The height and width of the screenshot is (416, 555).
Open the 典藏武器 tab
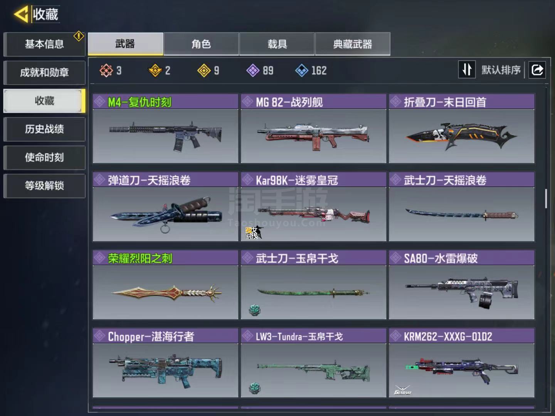353,44
